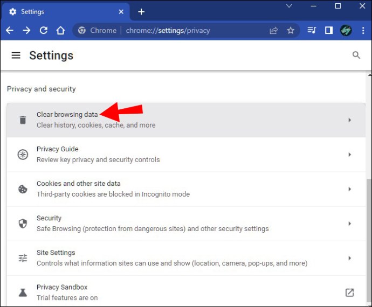The width and height of the screenshot is (372, 307).
Task: Open the profile avatar menu
Action: tap(346, 30)
